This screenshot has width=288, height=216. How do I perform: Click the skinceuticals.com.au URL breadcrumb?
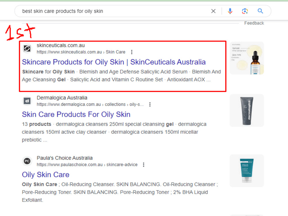[x=81, y=52]
